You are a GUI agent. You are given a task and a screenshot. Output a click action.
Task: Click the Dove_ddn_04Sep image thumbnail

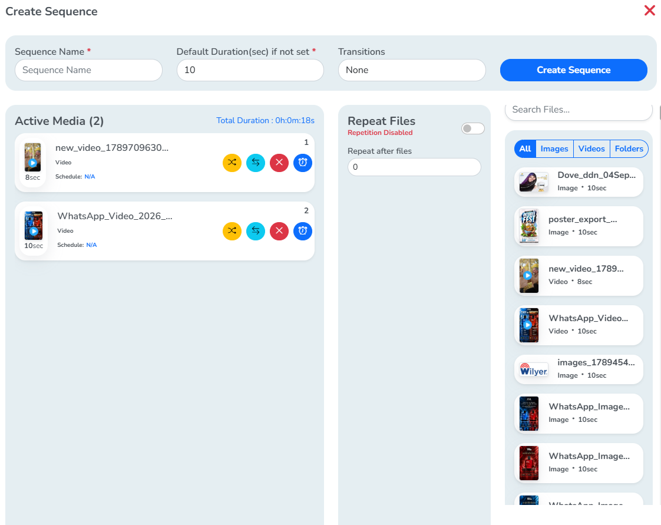pyautogui.click(x=534, y=182)
